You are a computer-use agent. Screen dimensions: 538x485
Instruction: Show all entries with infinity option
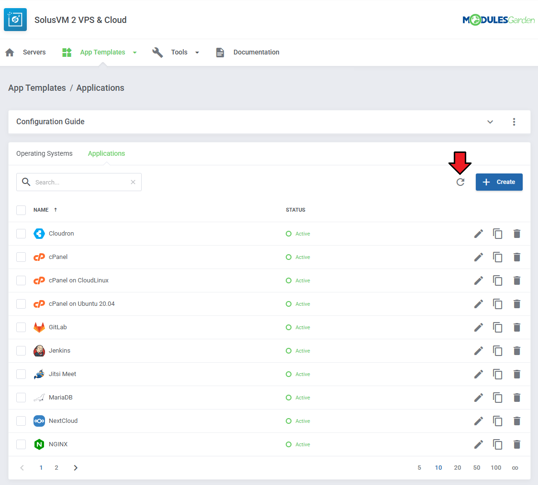(515, 468)
